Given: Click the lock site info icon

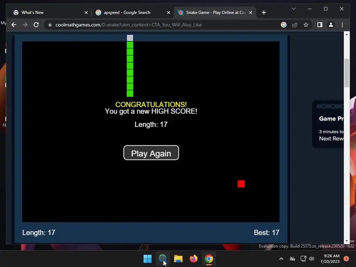Looking at the screenshot, I should point(50,25).
